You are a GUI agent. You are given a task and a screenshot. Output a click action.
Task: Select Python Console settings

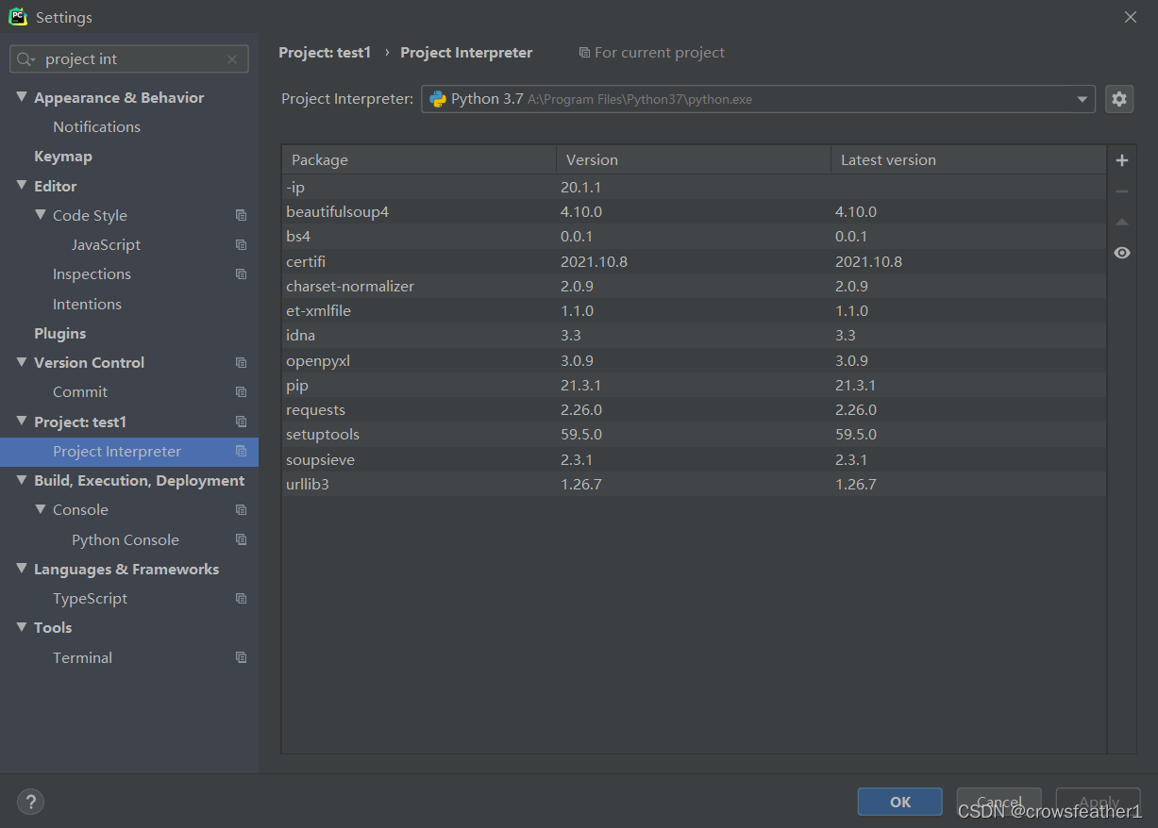point(126,540)
